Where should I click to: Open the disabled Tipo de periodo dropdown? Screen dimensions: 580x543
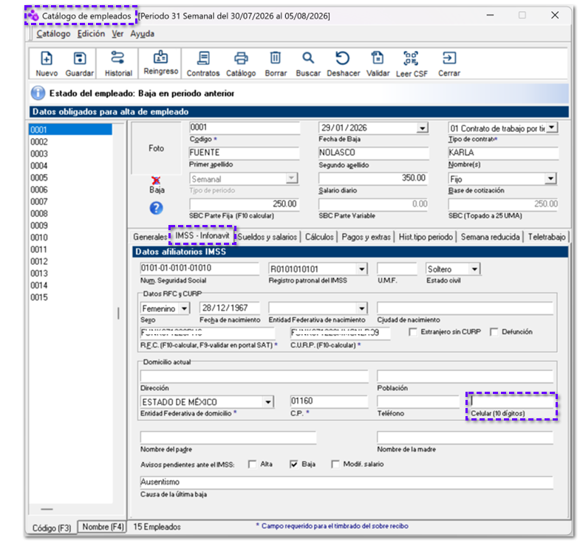coord(292,179)
